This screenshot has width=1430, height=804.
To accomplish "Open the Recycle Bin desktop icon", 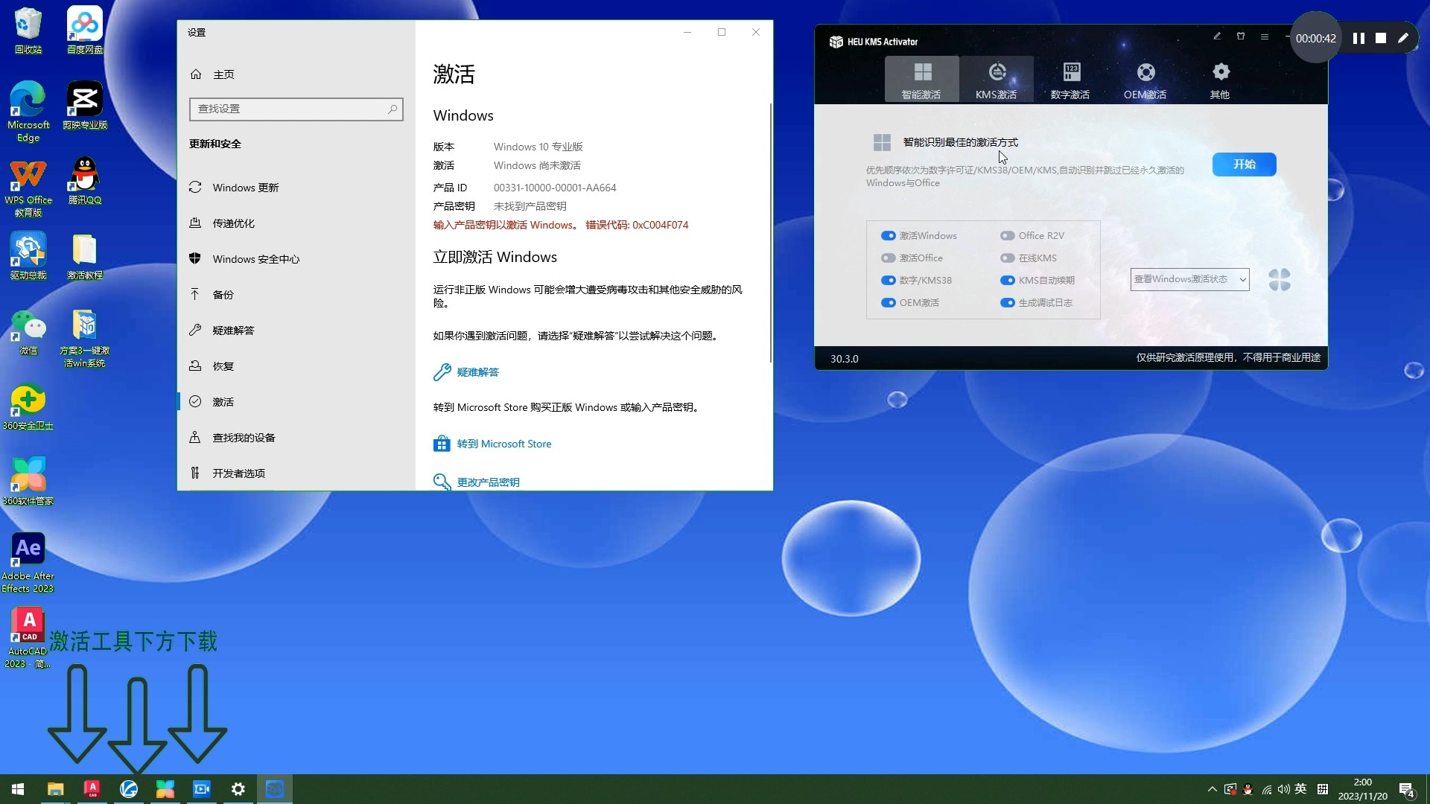I will (x=28, y=30).
